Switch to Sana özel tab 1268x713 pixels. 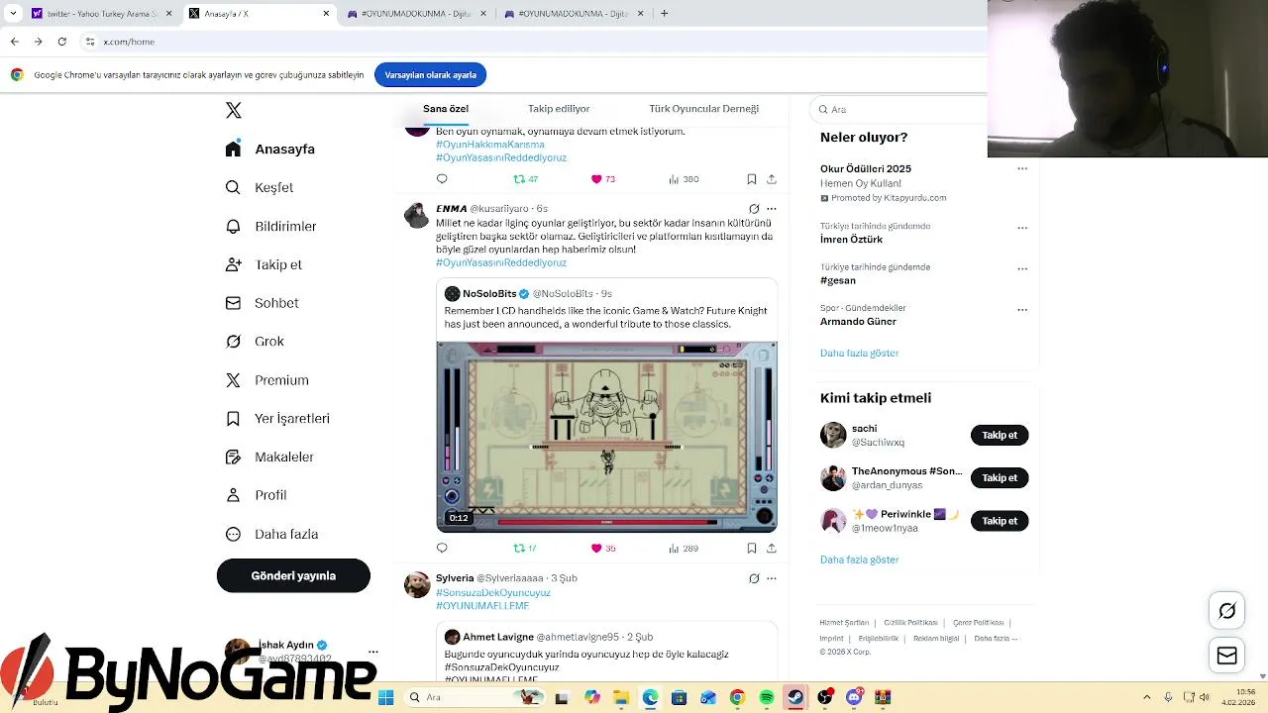446,109
